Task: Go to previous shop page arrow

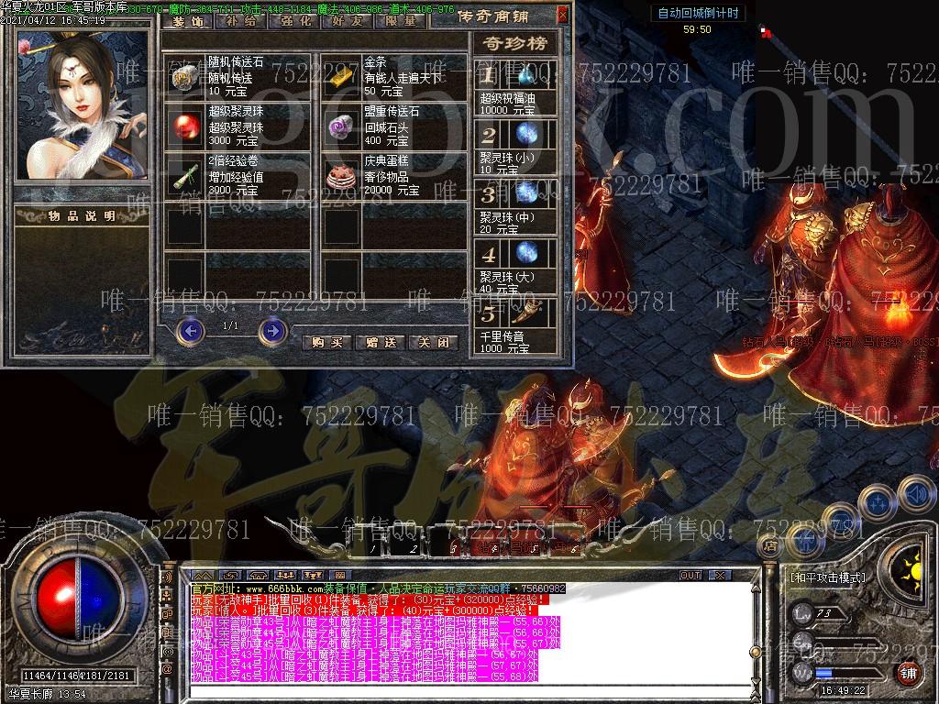Action: (190, 330)
